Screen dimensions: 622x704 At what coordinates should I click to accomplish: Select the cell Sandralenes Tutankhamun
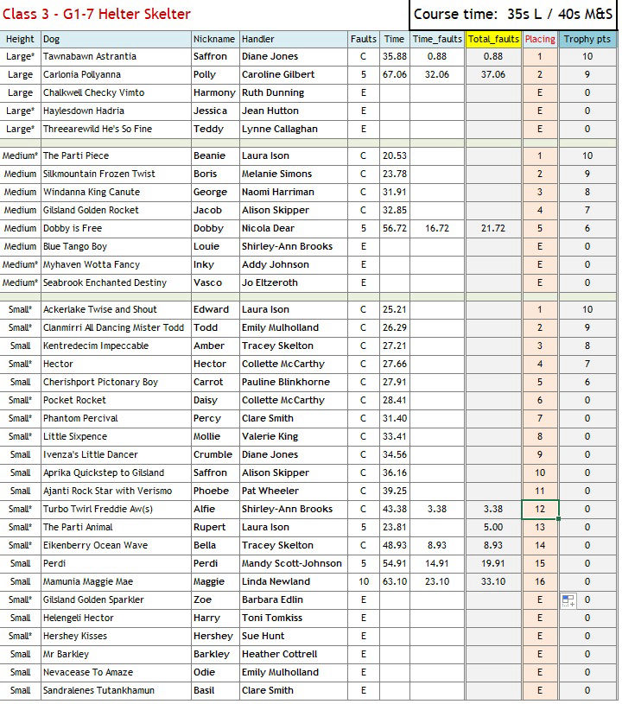click(x=116, y=690)
